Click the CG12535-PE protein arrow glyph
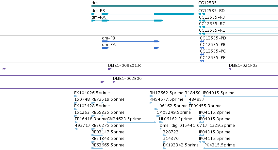The image size is (278, 150). (x=202, y=61)
